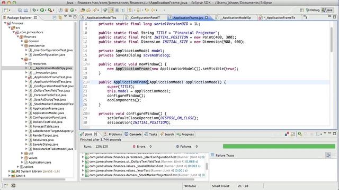Click the Save All toolbar icon

(x=20, y=10)
